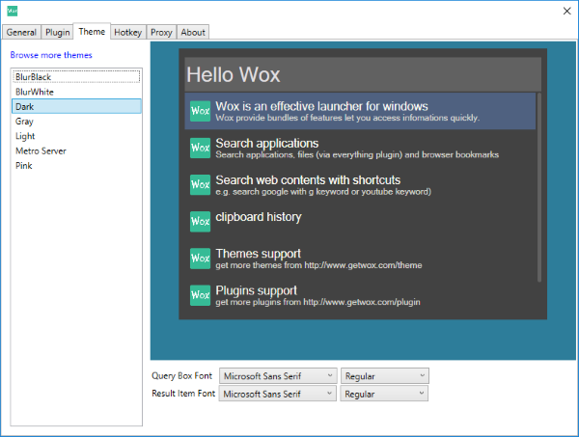
Task: Select the Metro Server theme
Action: pos(76,150)
